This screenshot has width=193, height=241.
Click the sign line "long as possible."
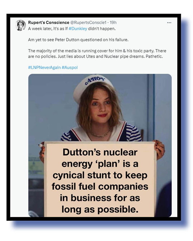(x=100, y=209)
